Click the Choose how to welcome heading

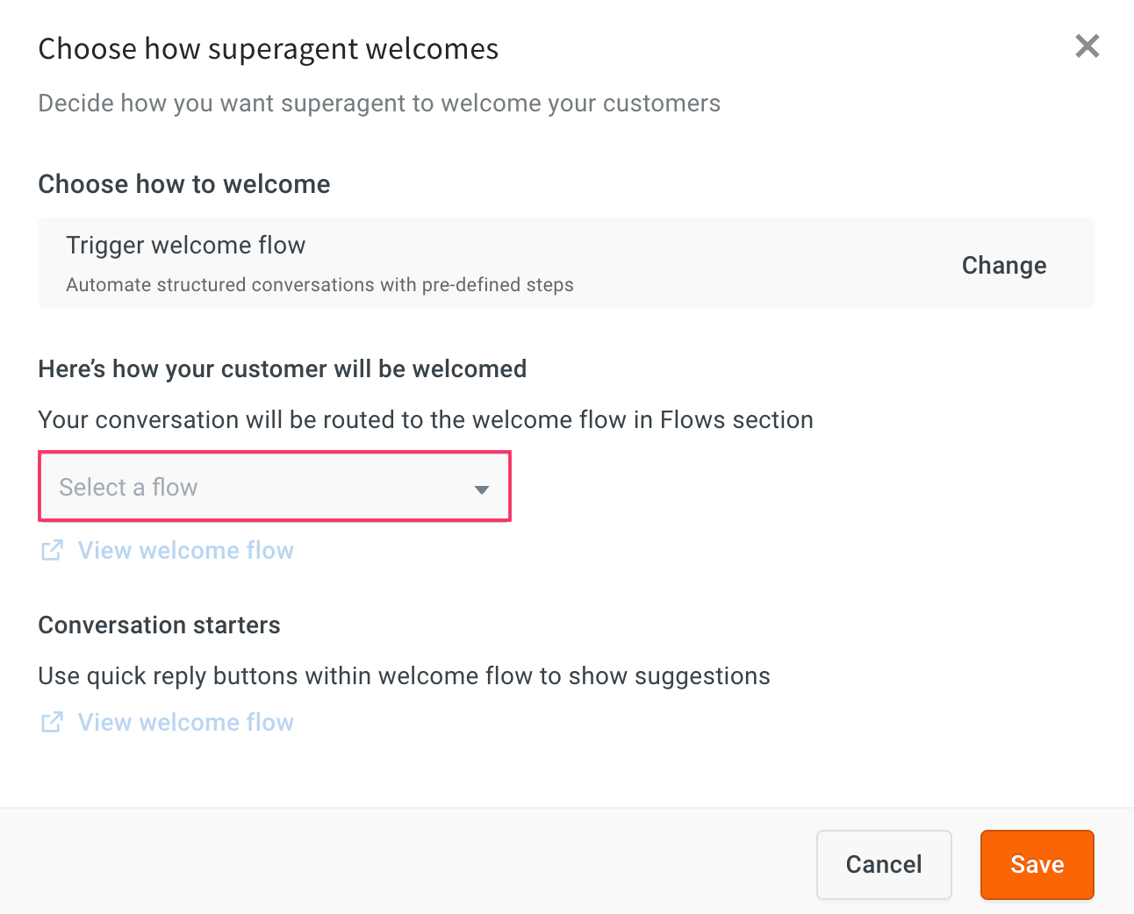[x=184, y=184]
